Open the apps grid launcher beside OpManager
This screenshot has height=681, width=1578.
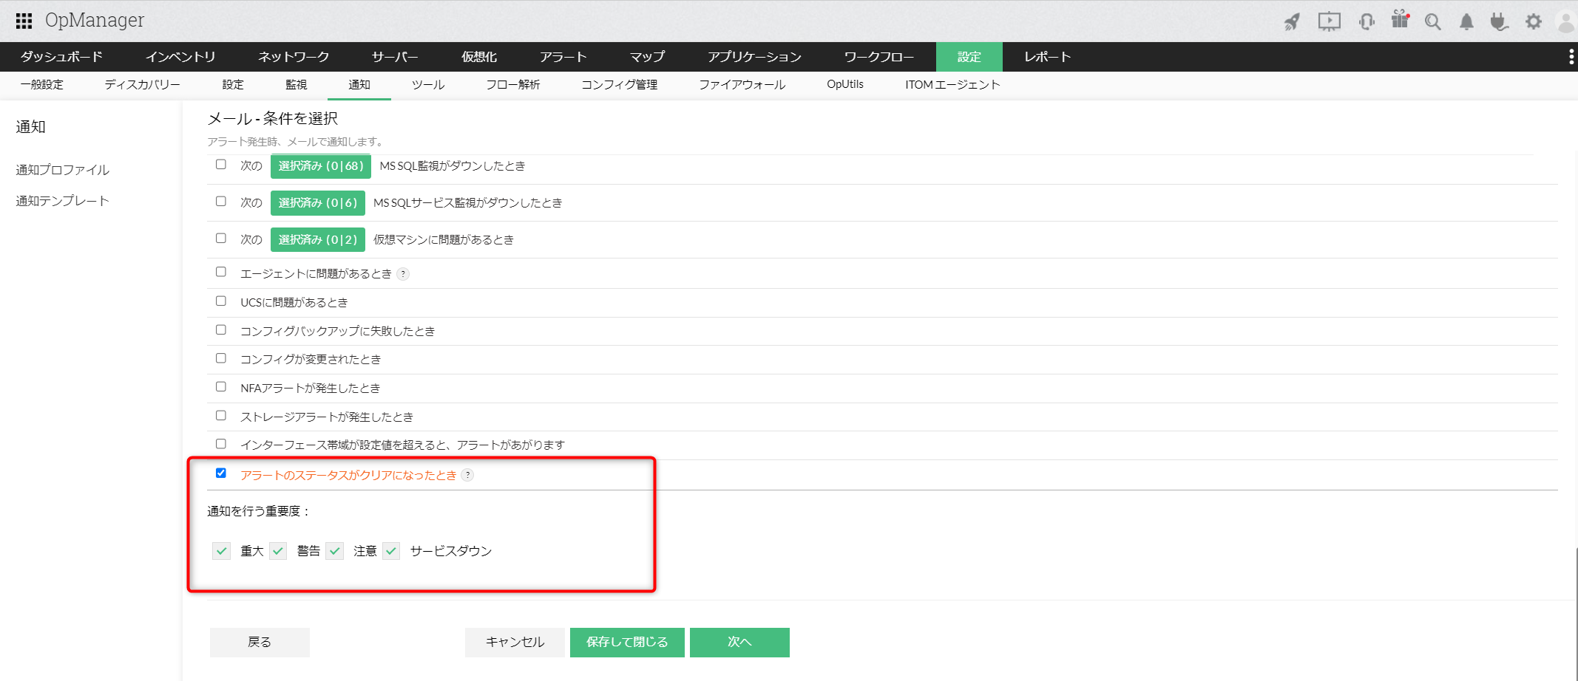[x=24, y=21]
